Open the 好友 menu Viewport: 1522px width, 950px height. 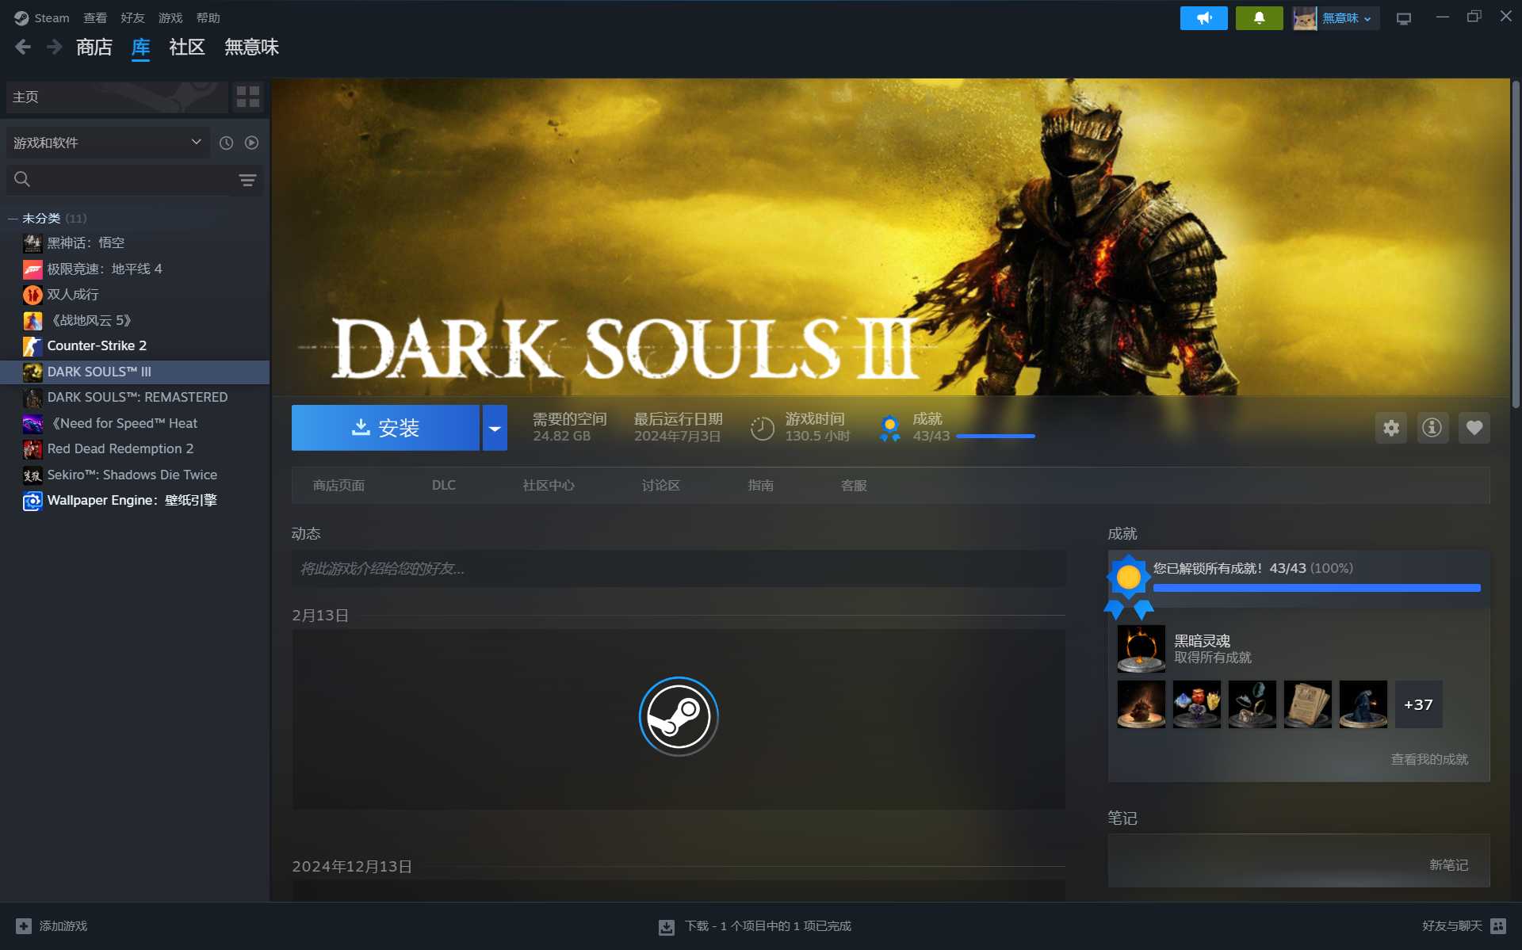132,17
